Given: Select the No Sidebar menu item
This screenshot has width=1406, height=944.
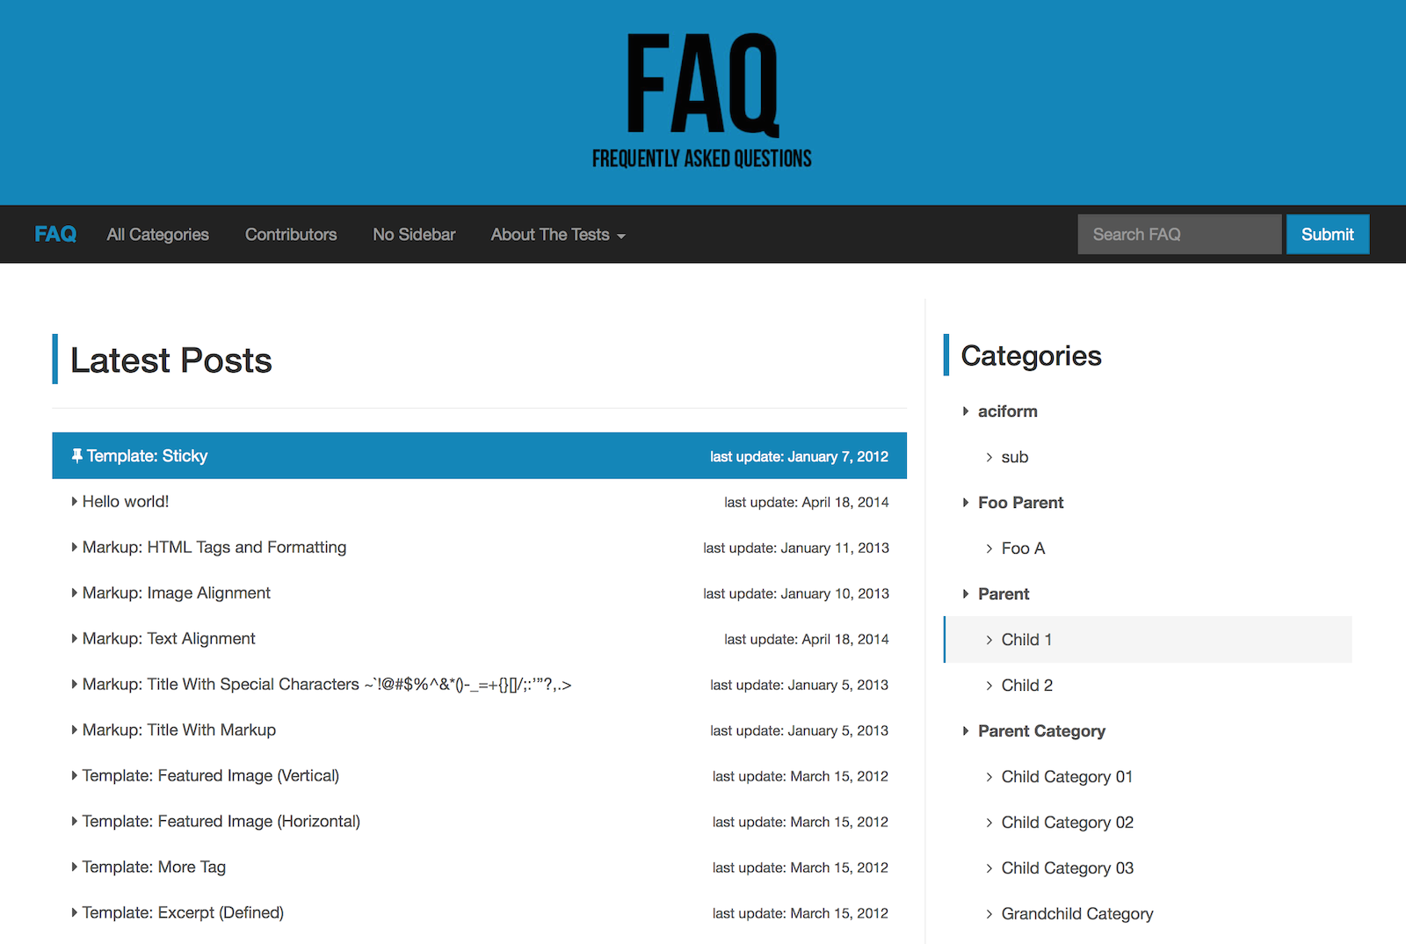Looking at the screenshot, I should coord(414,235).
